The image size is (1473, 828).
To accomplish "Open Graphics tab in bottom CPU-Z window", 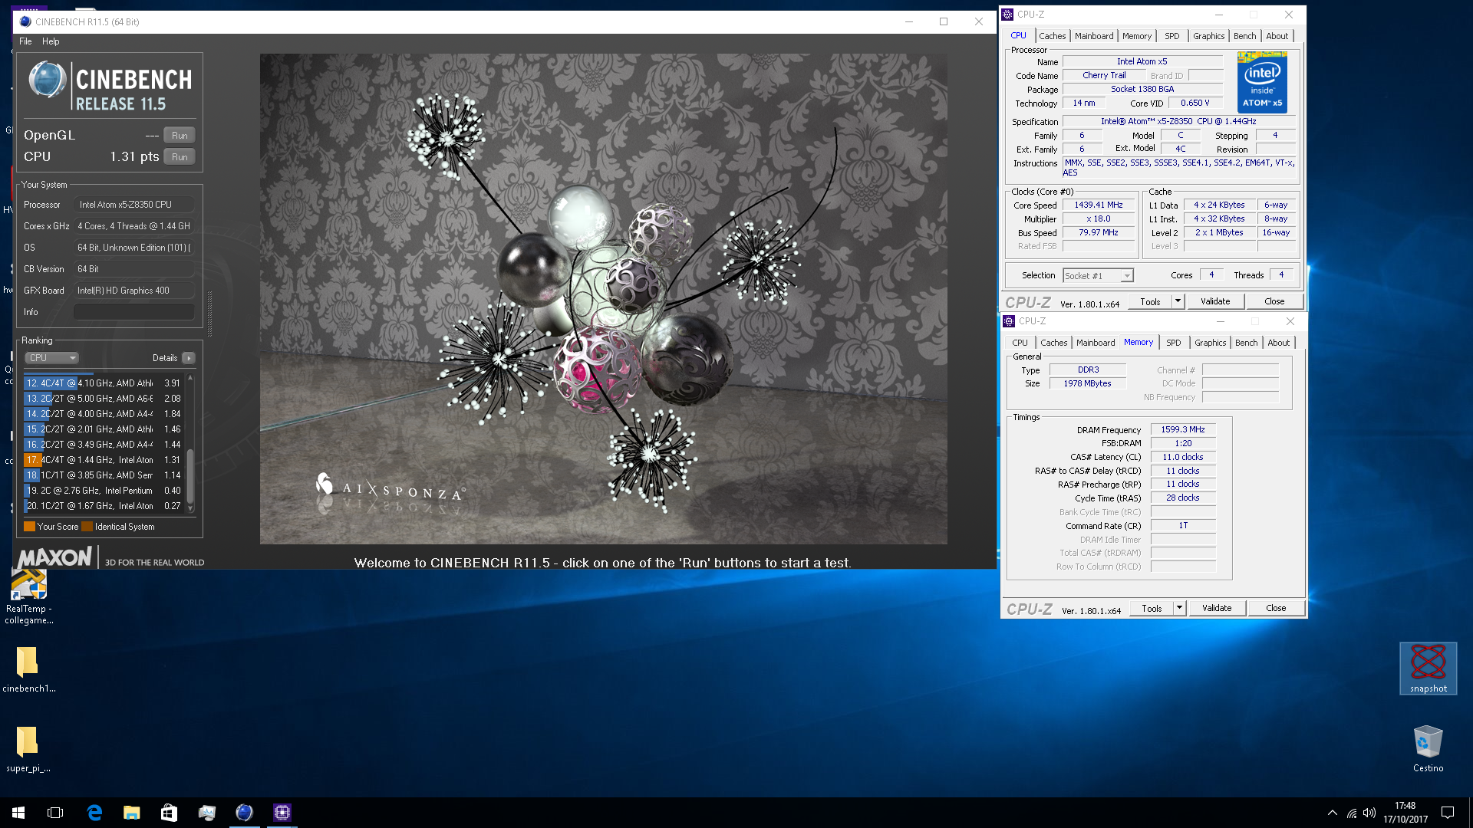I will (1210, 343).
